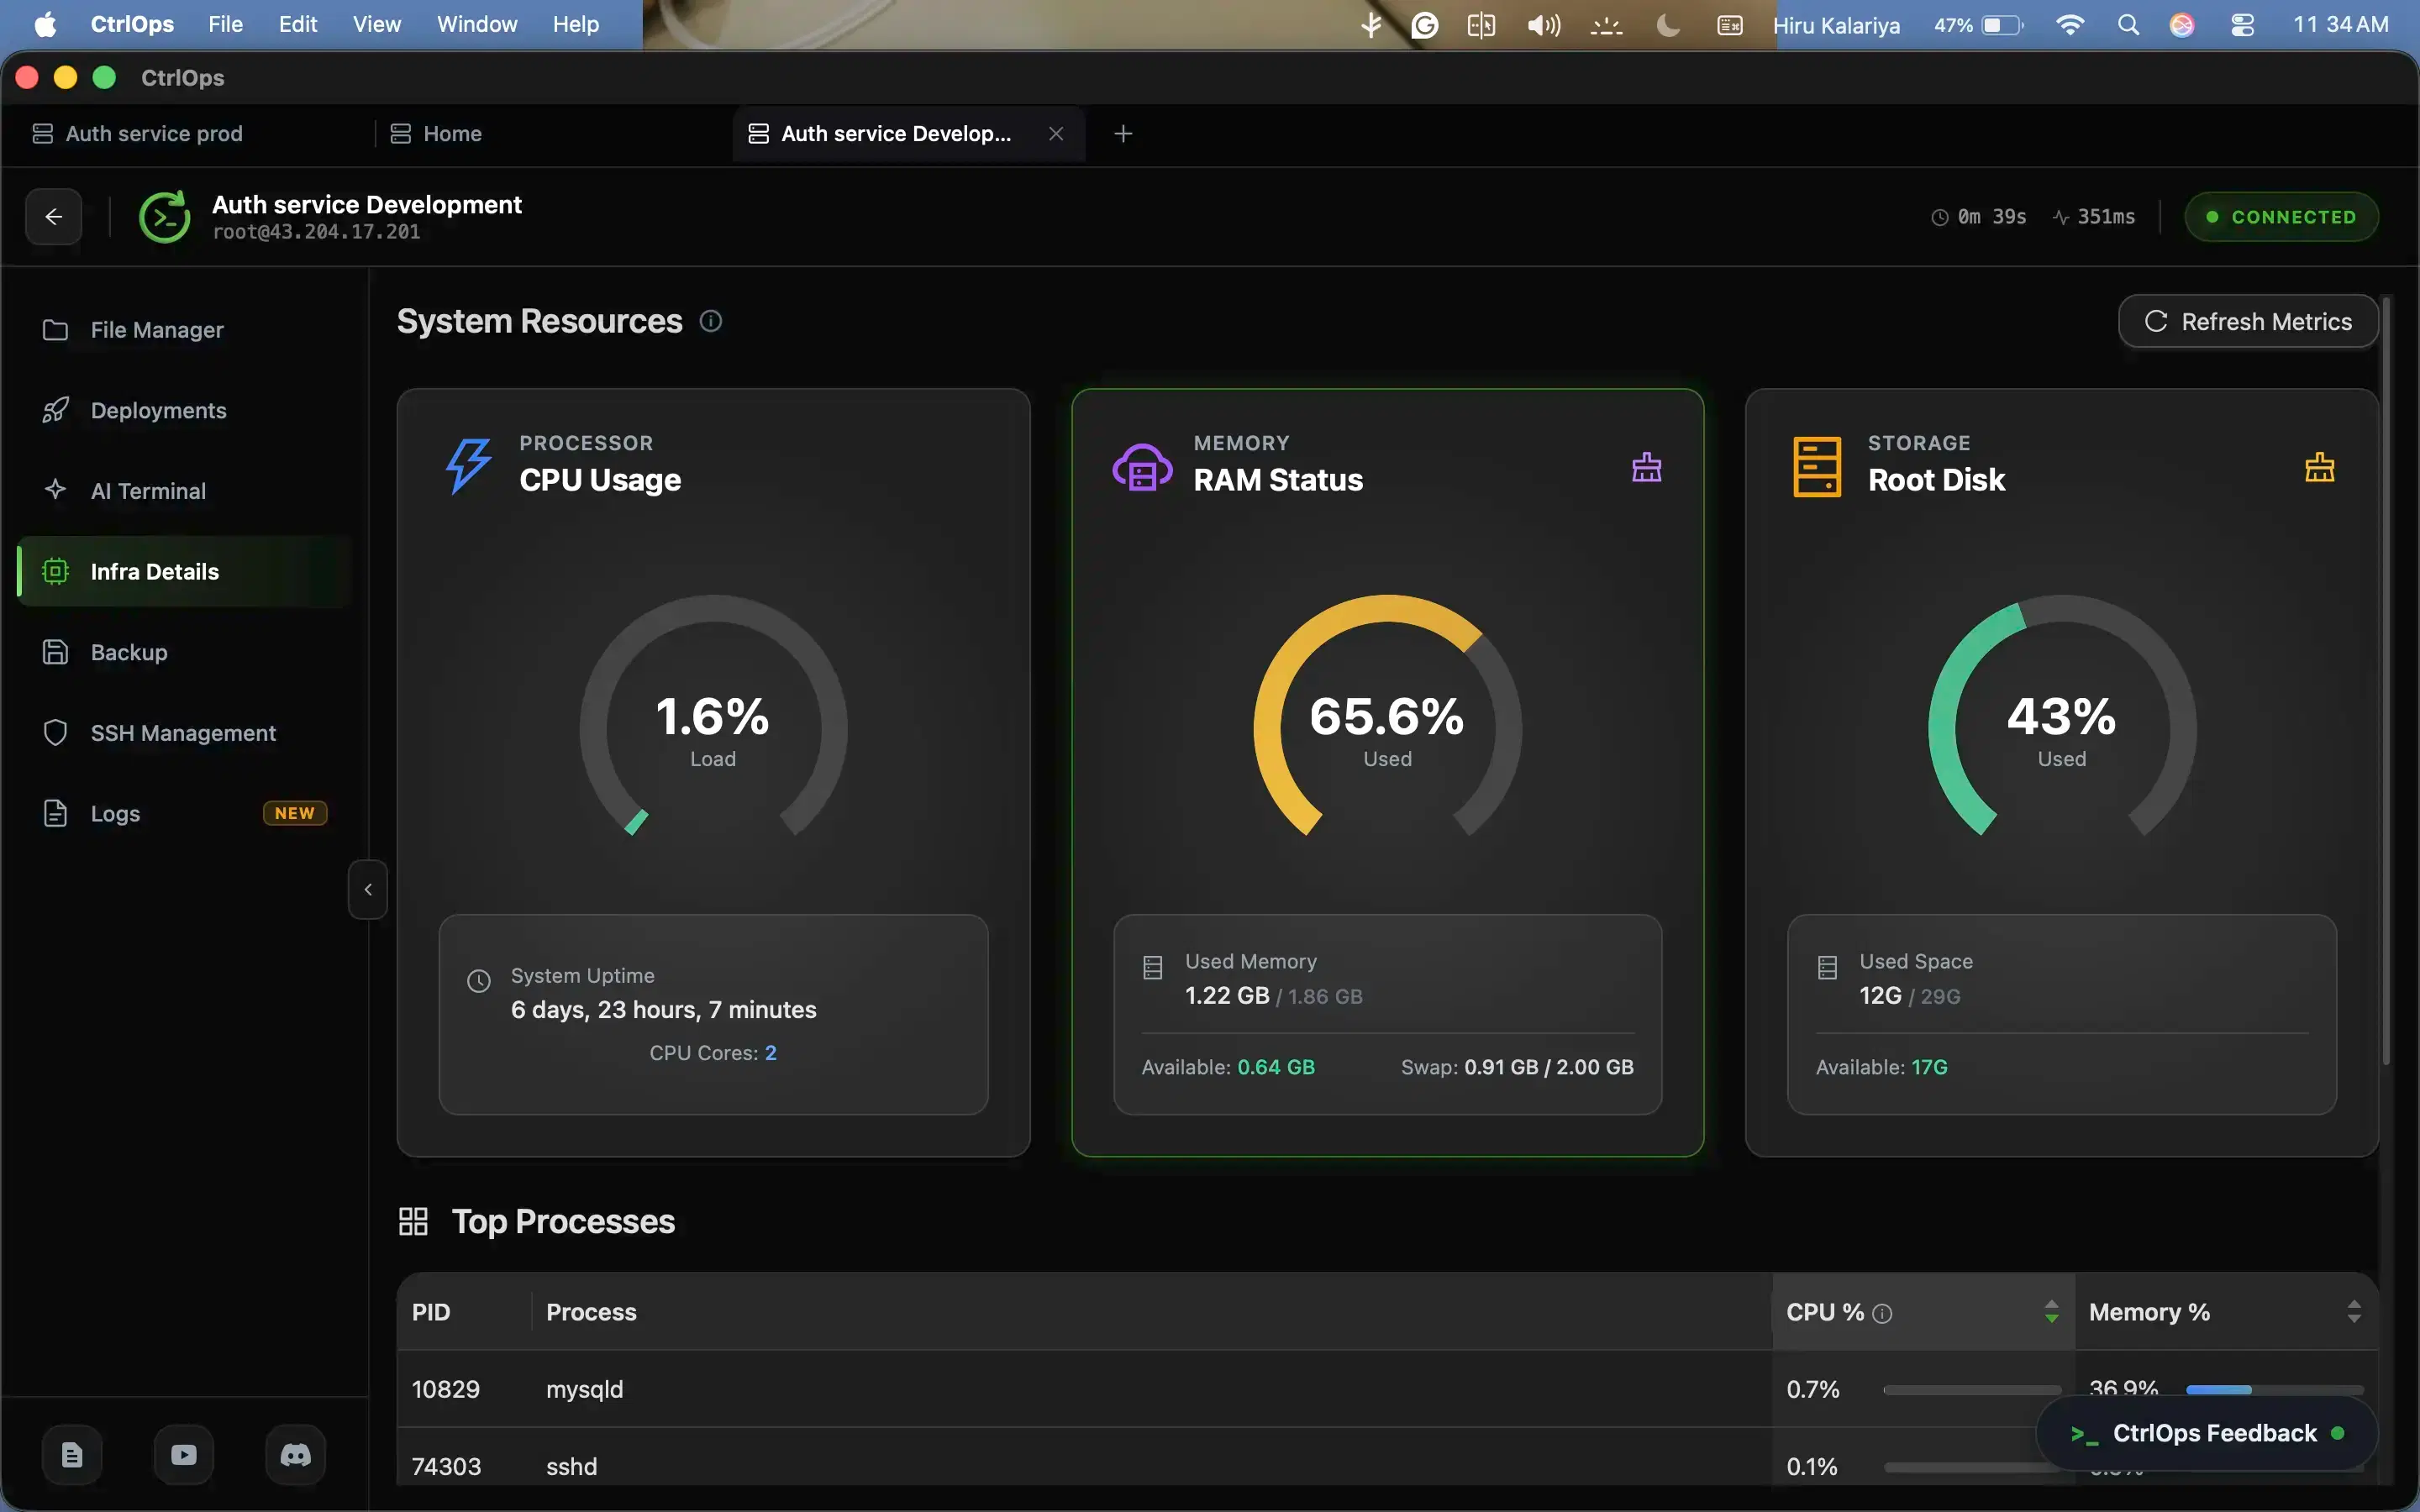Image resolution: width=2420 pixels, height=1512 pixels.
Task: Click PID 10829 cell
Action: [446, 1389]
